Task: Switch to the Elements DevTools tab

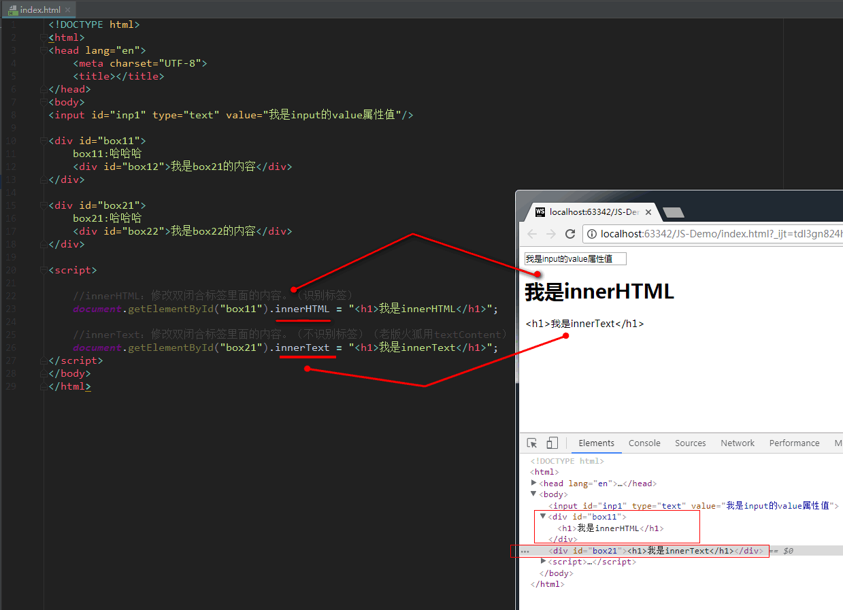Action: tap(596, 443)
